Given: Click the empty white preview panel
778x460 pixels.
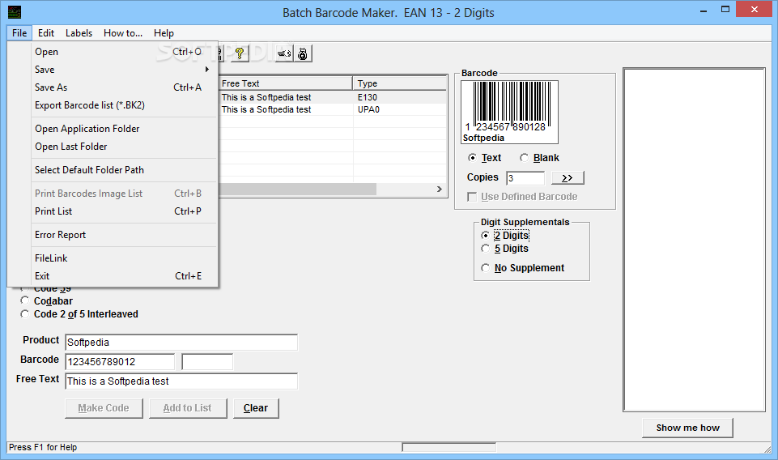Looking at the screenshot, I should [x=694, y=240].
